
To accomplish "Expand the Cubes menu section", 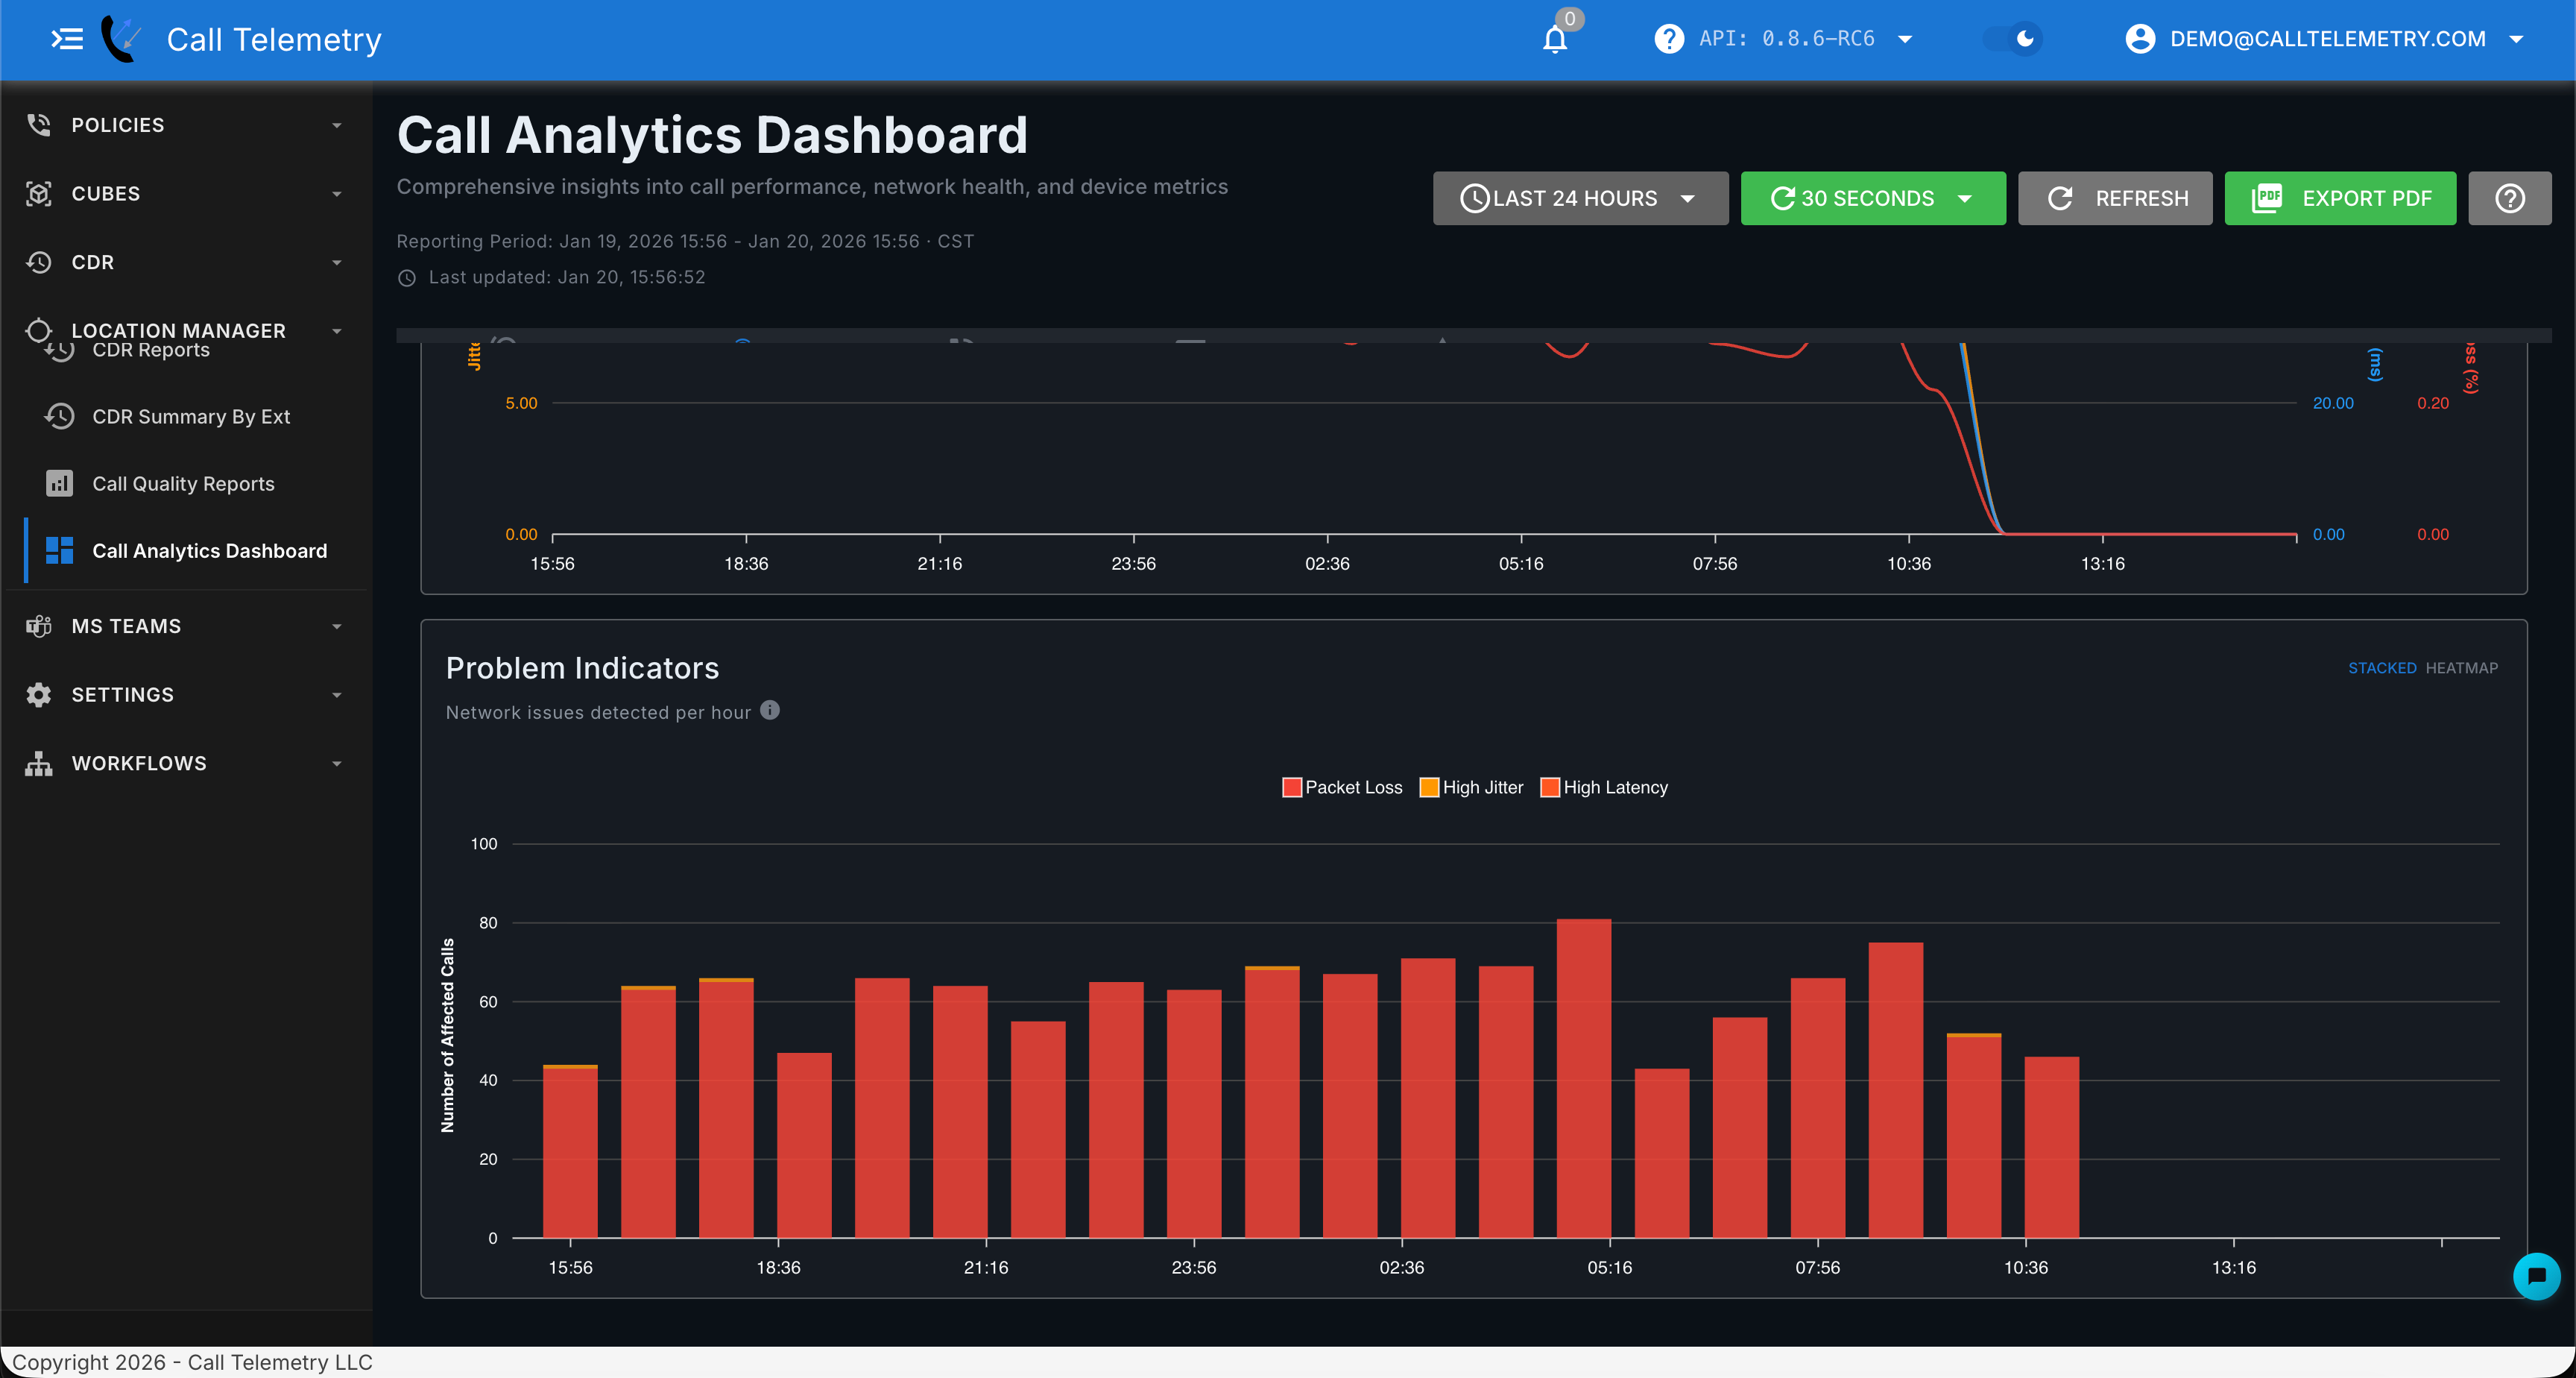I will (x=337, y=193).
